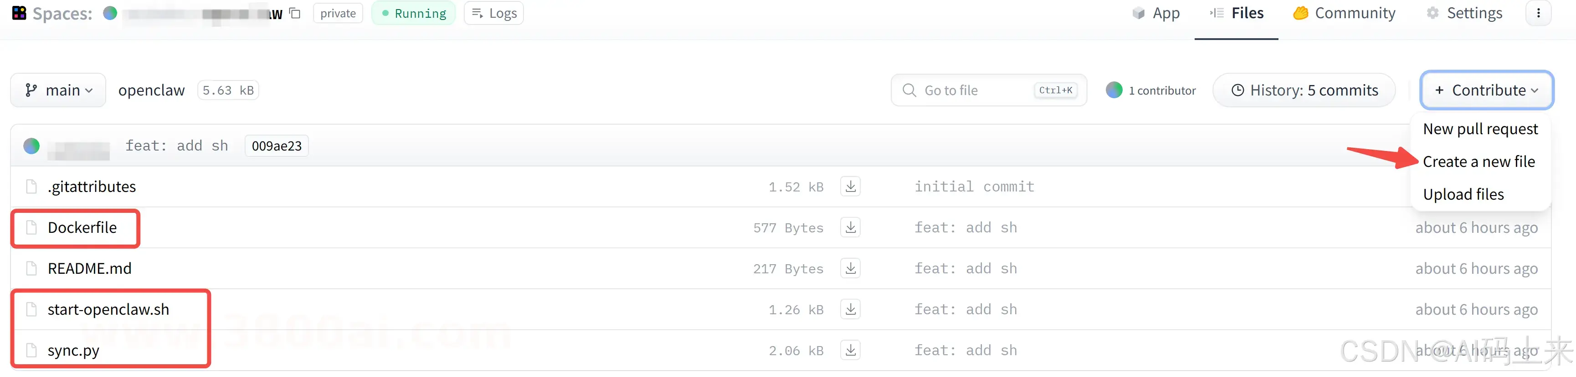Collapse the Contribute dropdown
Screen dimensions: 1576x377
click(x=1486, y=90)
